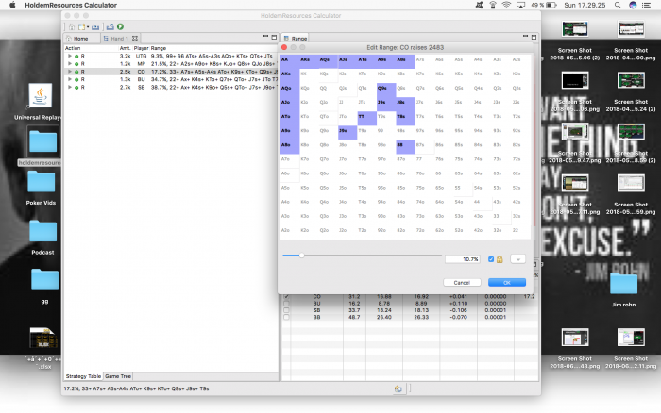The height and width of the screenshot is (413, 661).
Task: Select the xlsx spreadsheet file on desktop
Action: (x=43, y=338)
